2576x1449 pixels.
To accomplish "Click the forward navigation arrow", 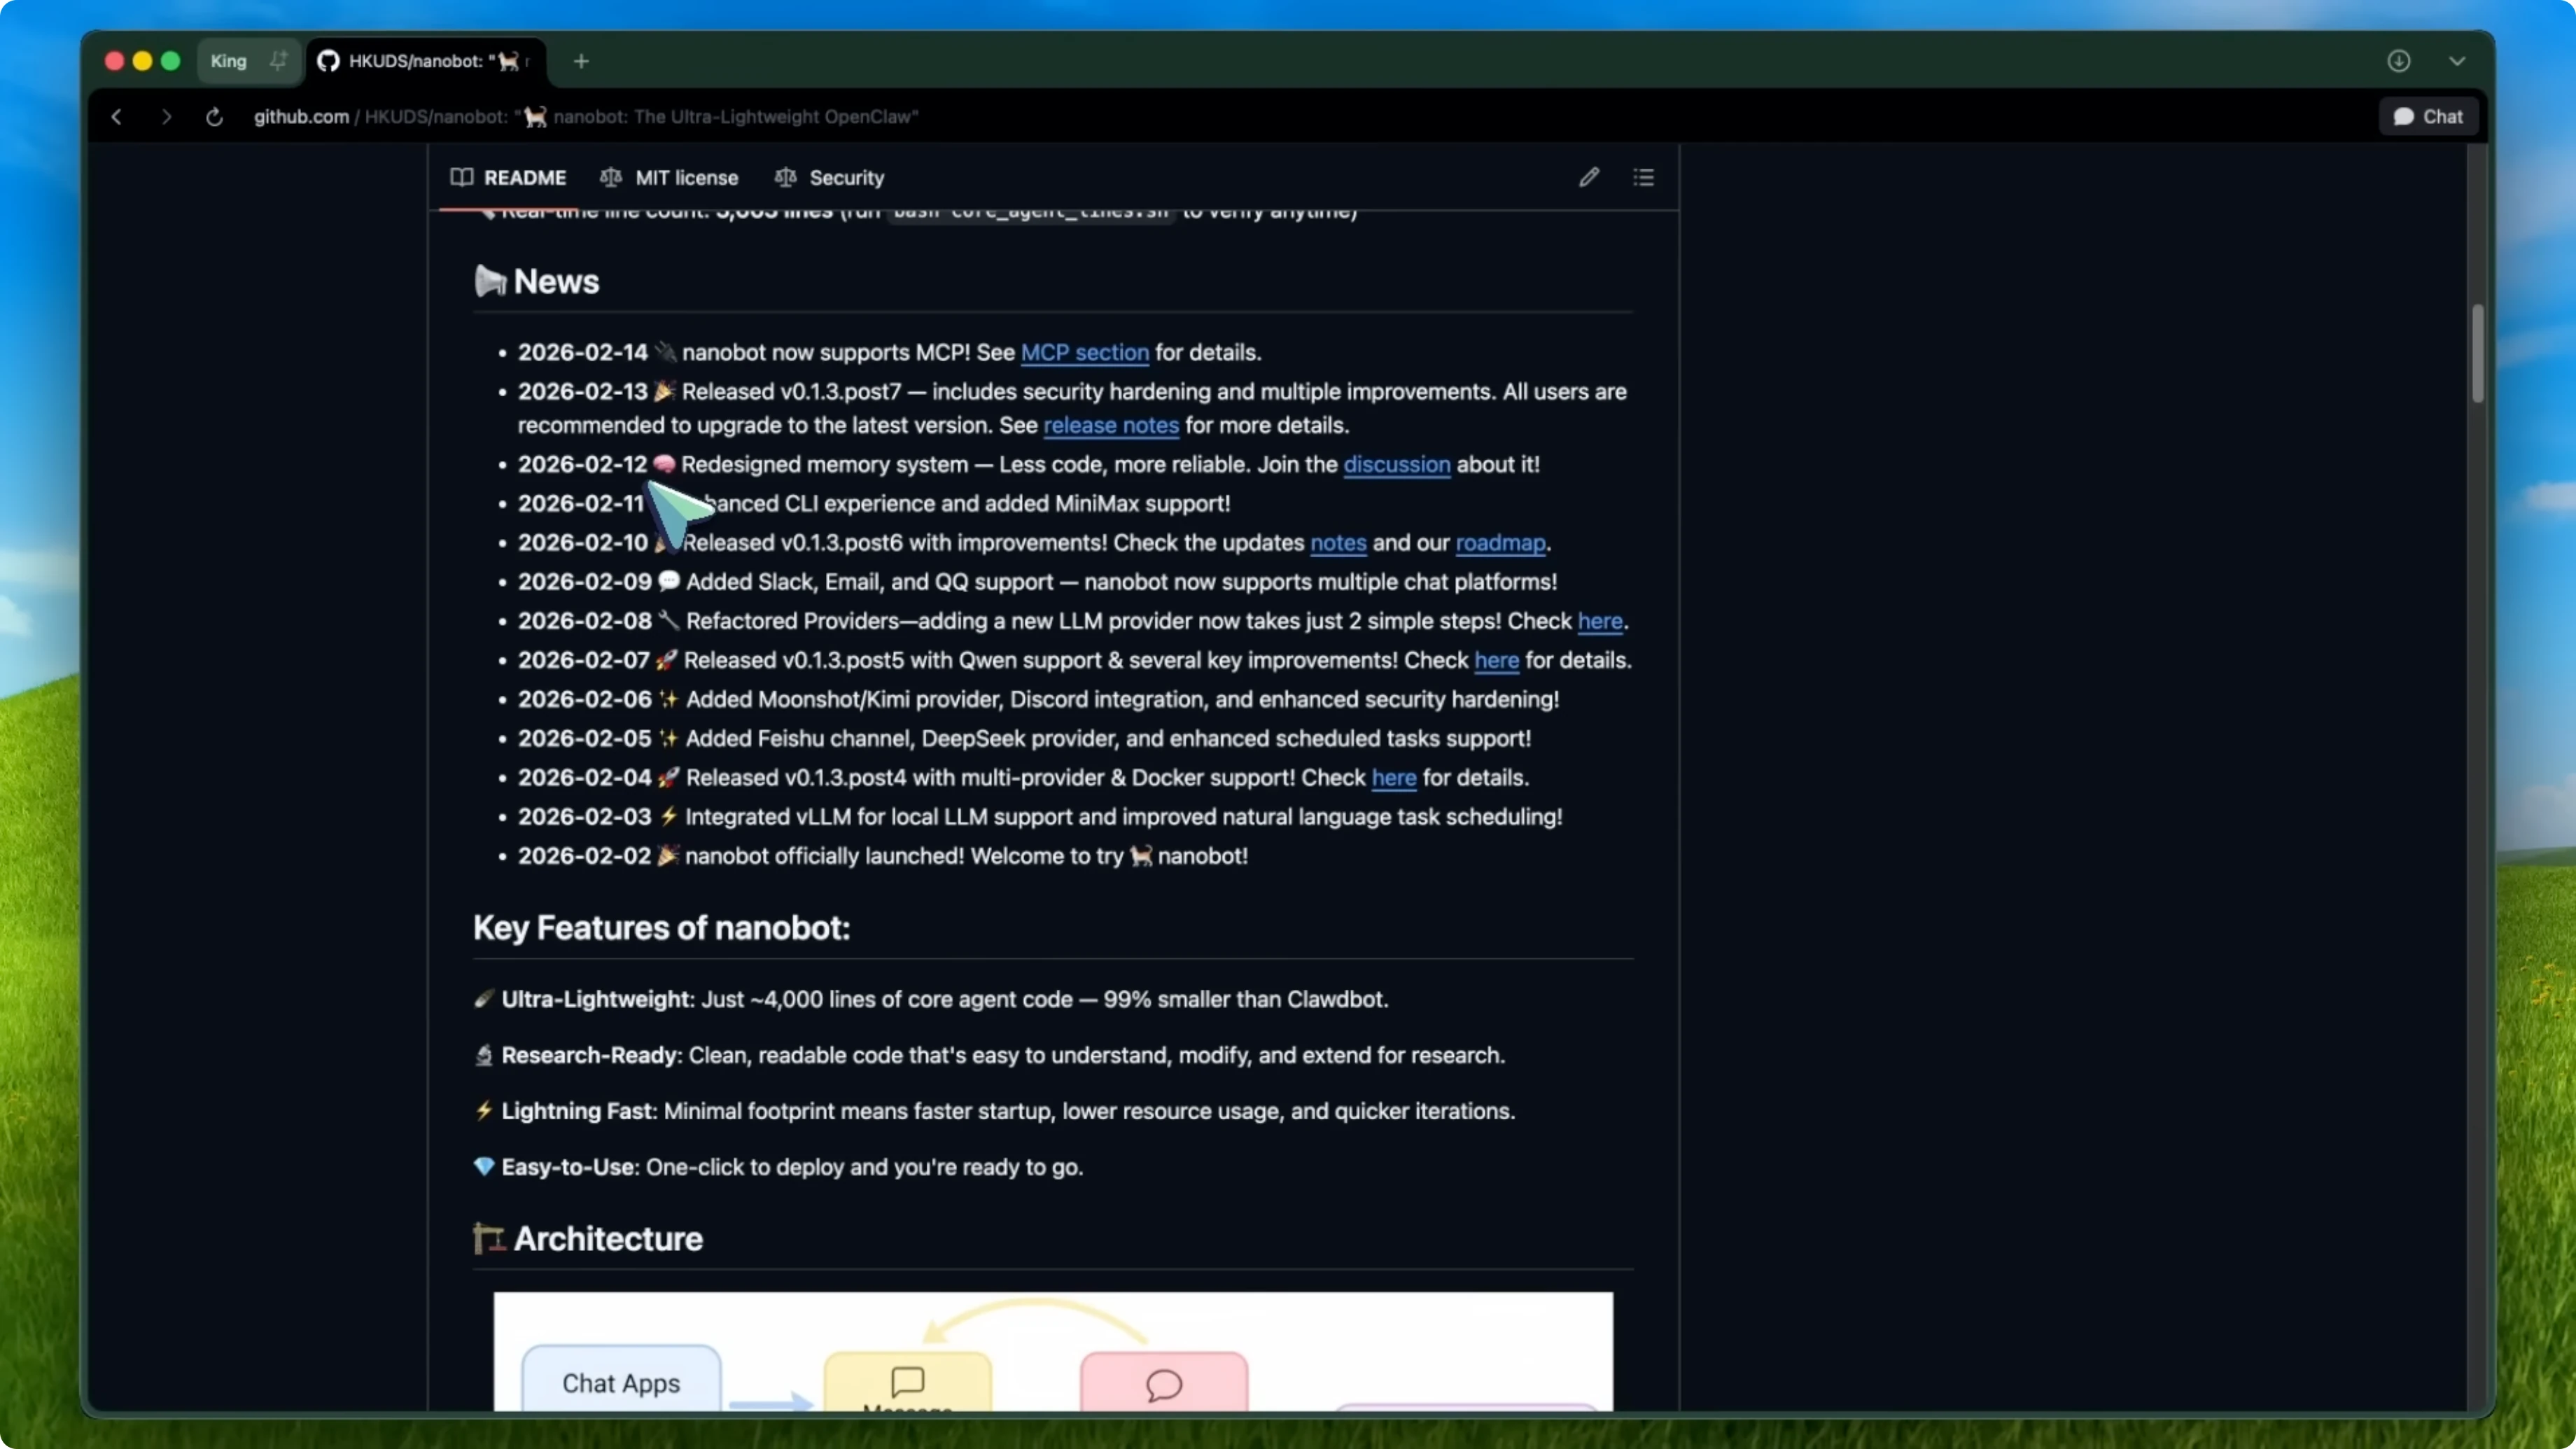I will [x=166, y=116].
